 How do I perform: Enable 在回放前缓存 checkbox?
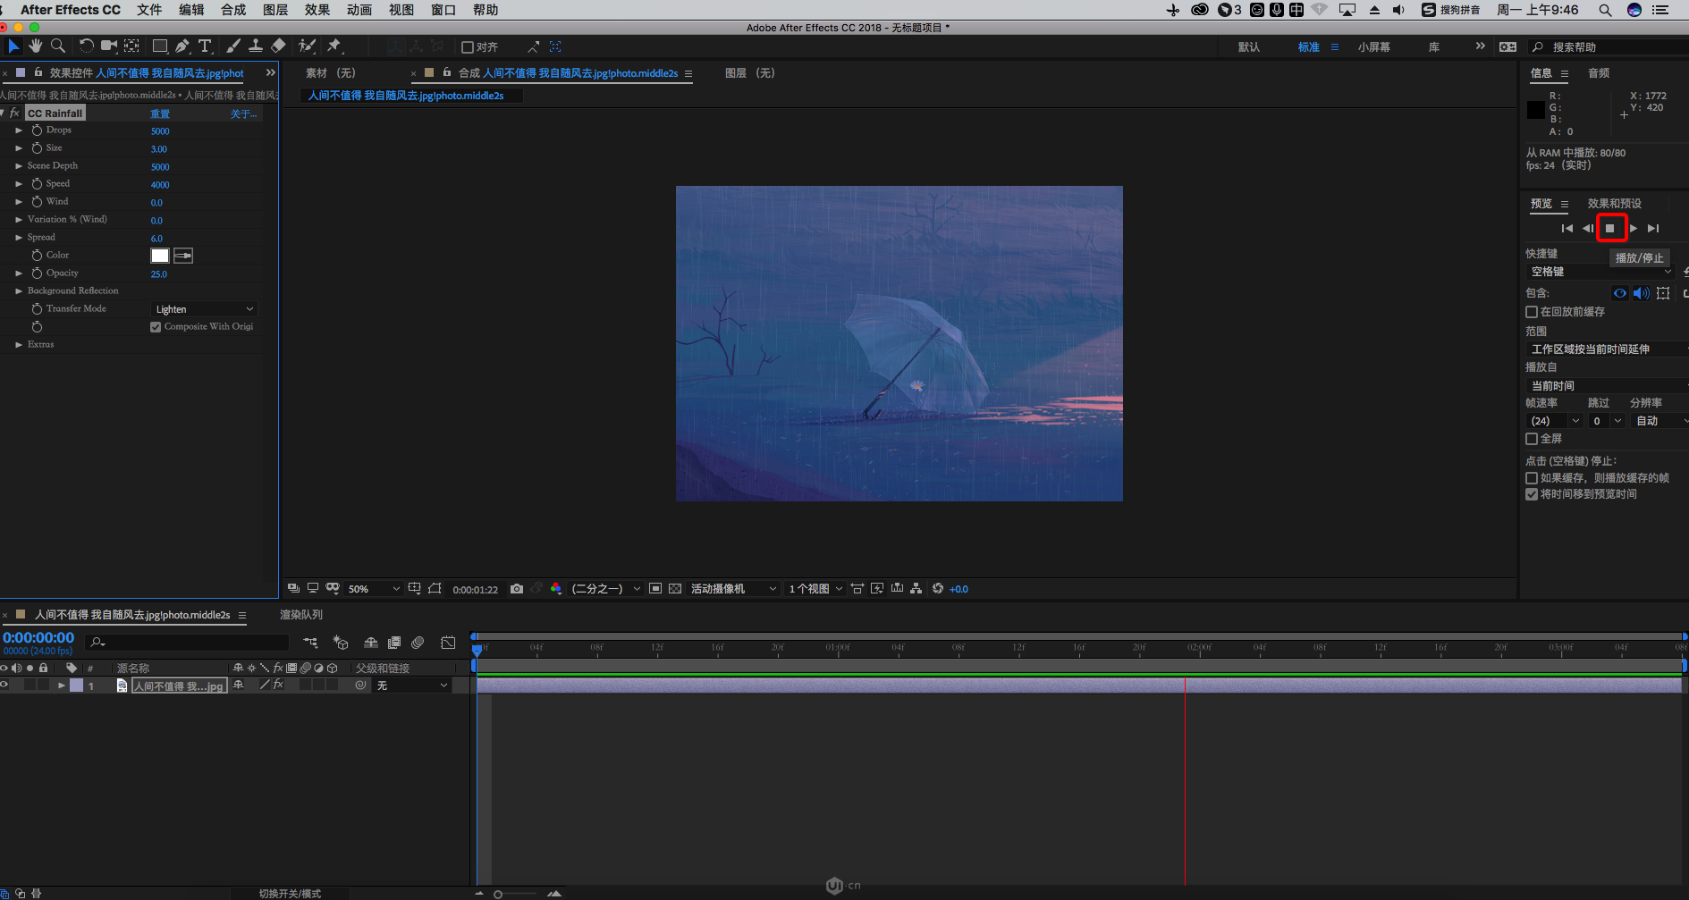point(1532,312)
